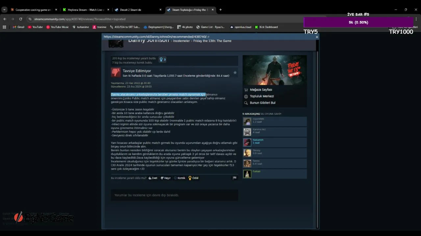Open the YouTube bookmark
The image size is (421, 236).
(35, 27)
